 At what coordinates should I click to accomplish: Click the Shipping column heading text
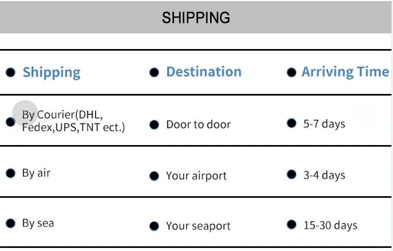pyautogui.click(x=51, y=73)
